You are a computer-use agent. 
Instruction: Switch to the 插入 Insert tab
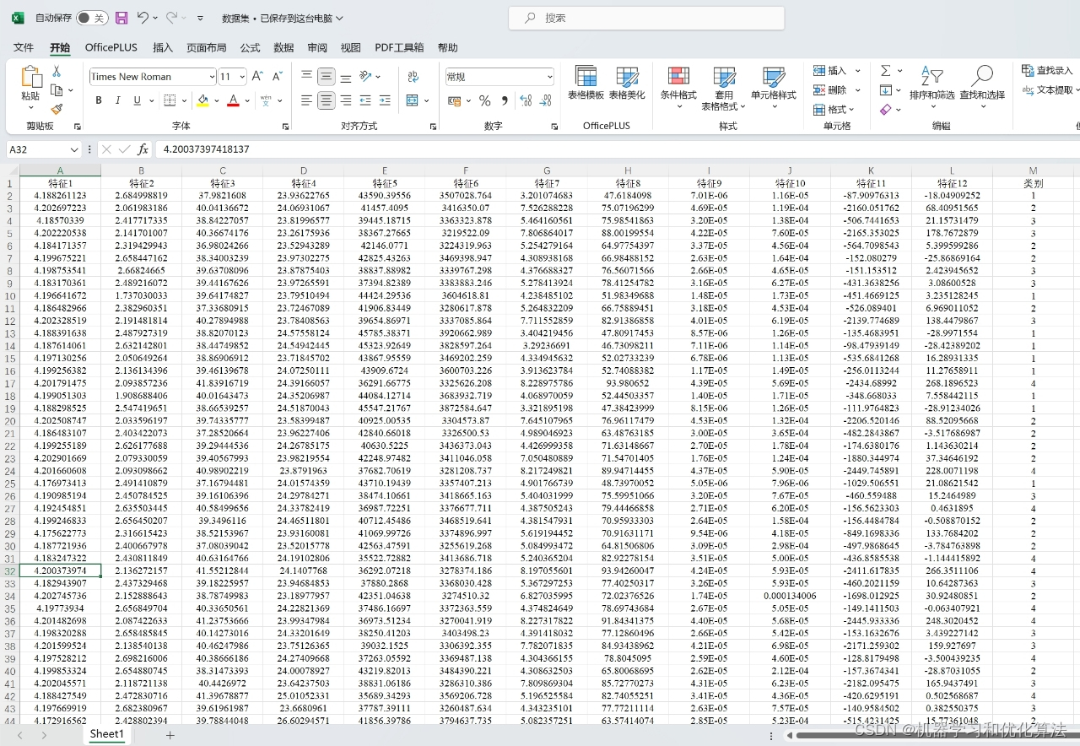[x=163, y=48]
